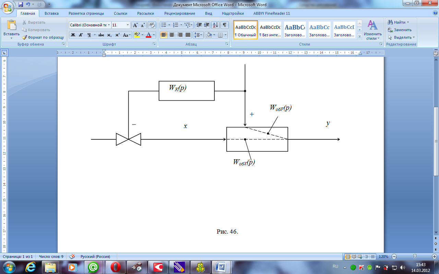Open Select (Выделить) dropdown

401,37
